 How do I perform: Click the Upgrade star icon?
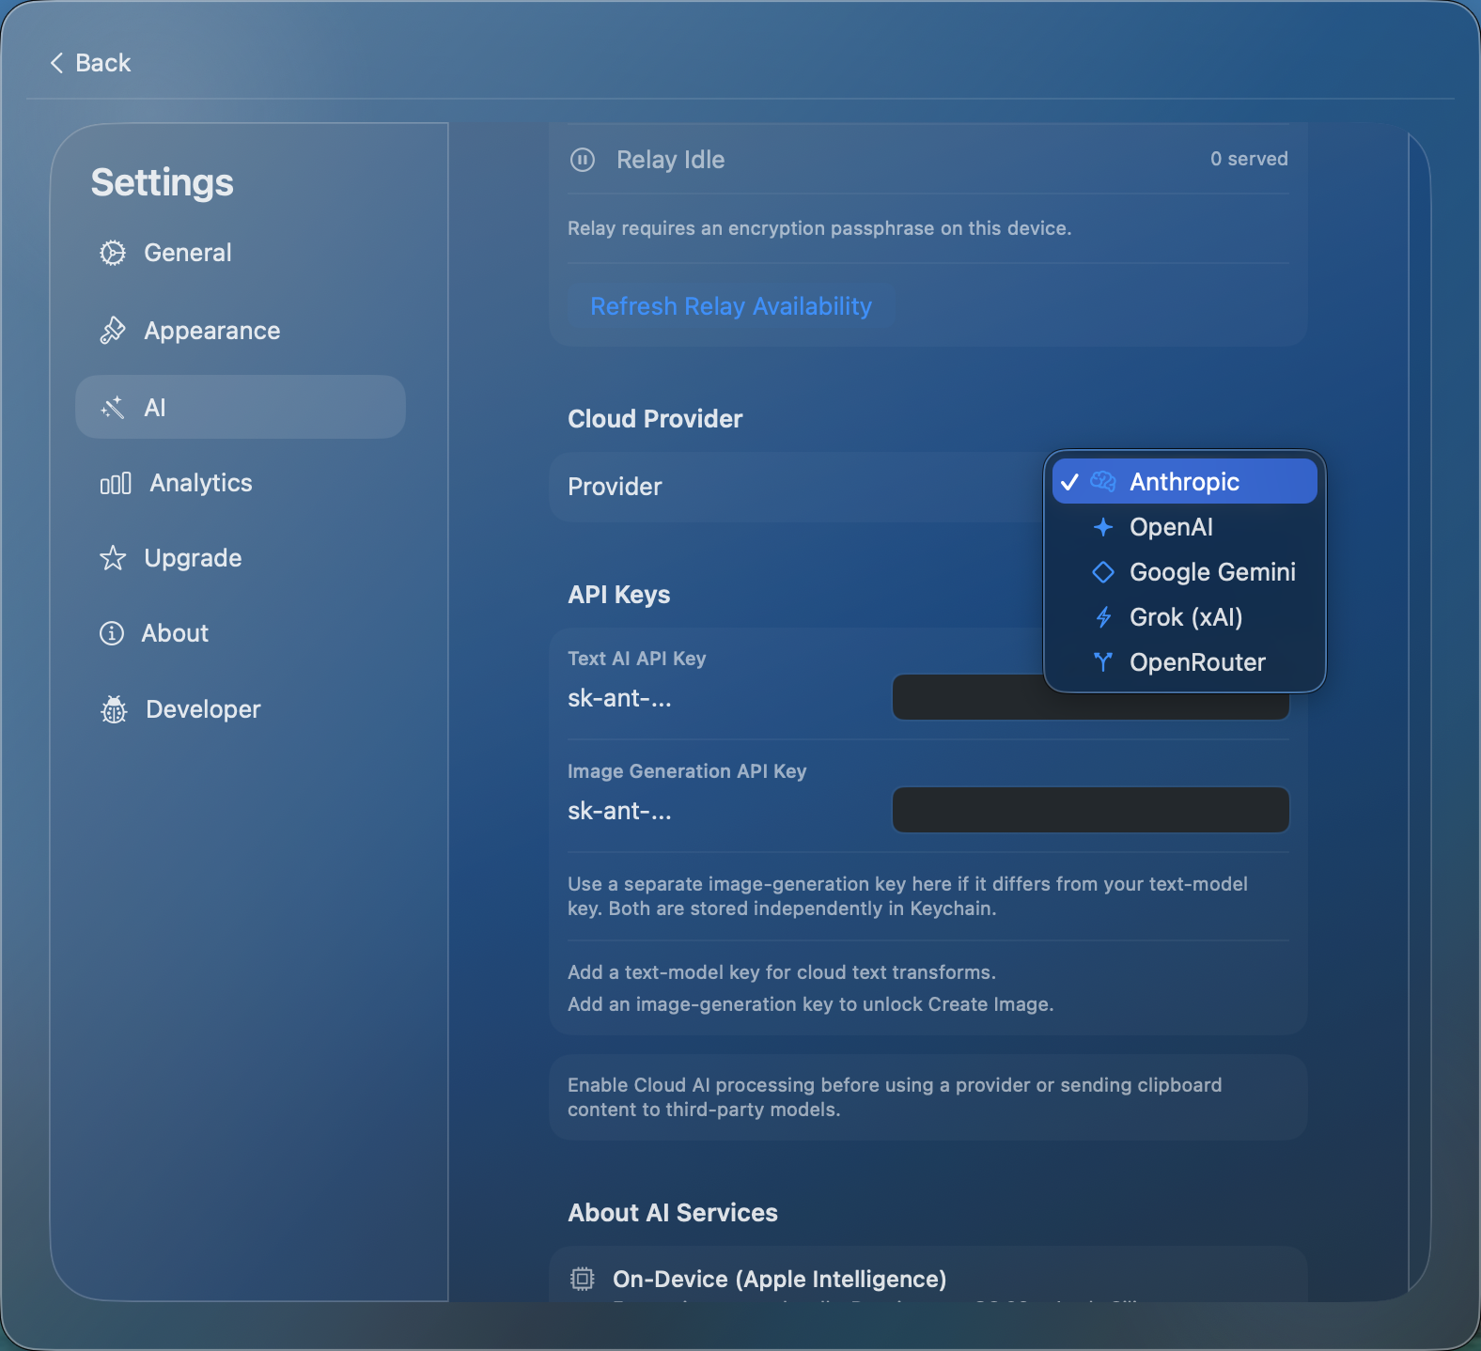click(113, 558)
